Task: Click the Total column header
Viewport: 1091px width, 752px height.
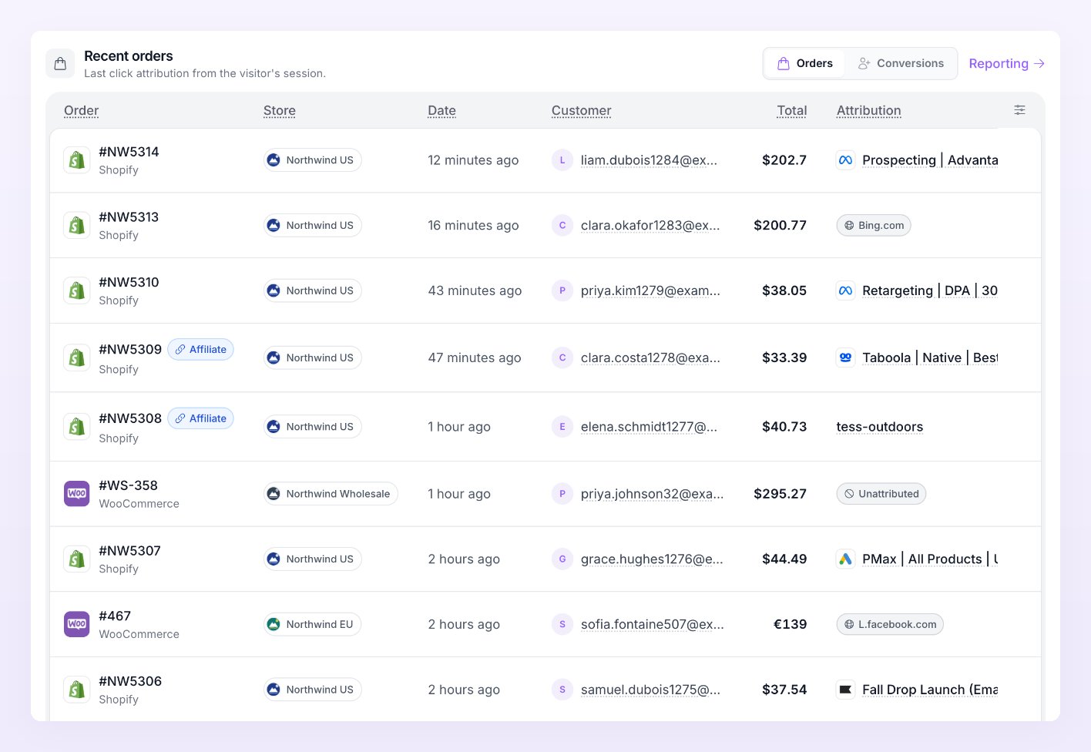Action: tap(792, 111)
